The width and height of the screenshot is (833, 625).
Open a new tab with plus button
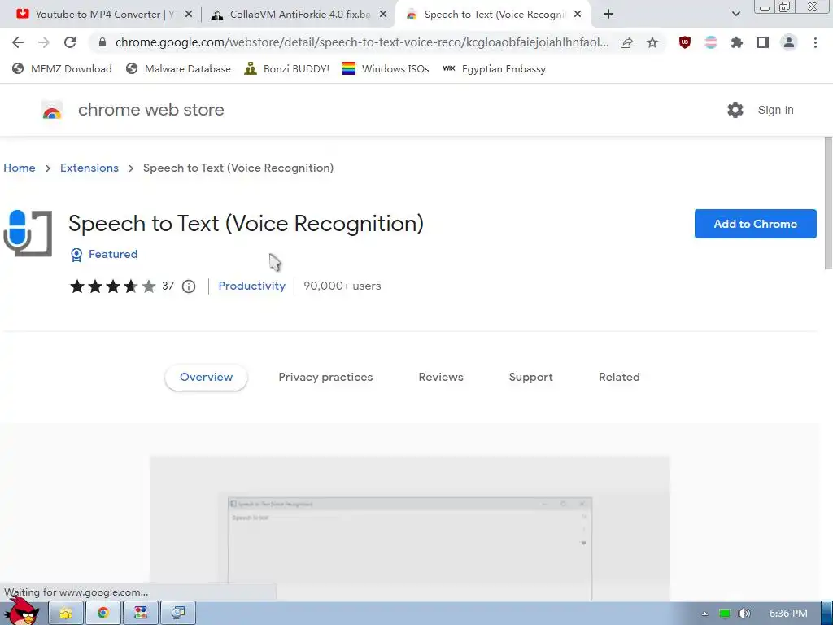[x=608, y=15]
